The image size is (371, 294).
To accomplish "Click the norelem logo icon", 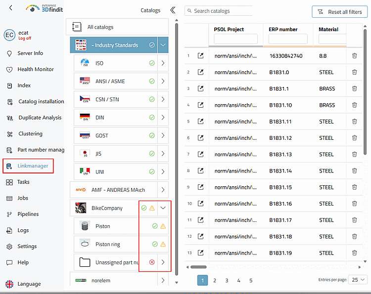I will pos(81,280).
